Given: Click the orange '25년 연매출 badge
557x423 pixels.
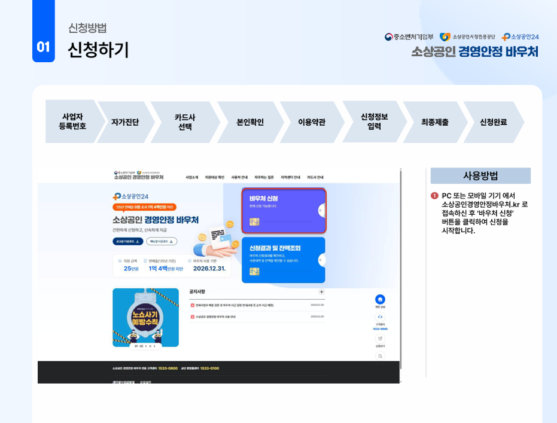Looking at the screenshot, I should (144, 206).
